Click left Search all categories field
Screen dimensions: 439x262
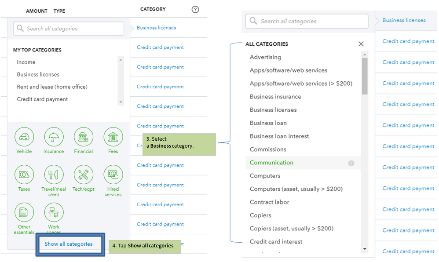(69, 29)
